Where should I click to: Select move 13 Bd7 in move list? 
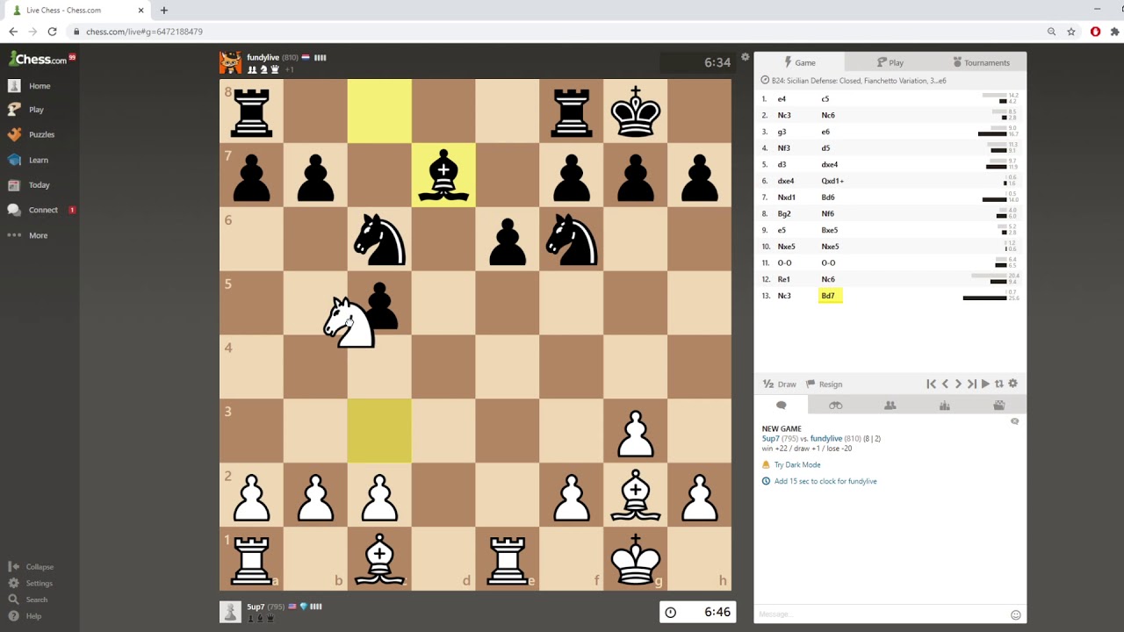[828, 296]
